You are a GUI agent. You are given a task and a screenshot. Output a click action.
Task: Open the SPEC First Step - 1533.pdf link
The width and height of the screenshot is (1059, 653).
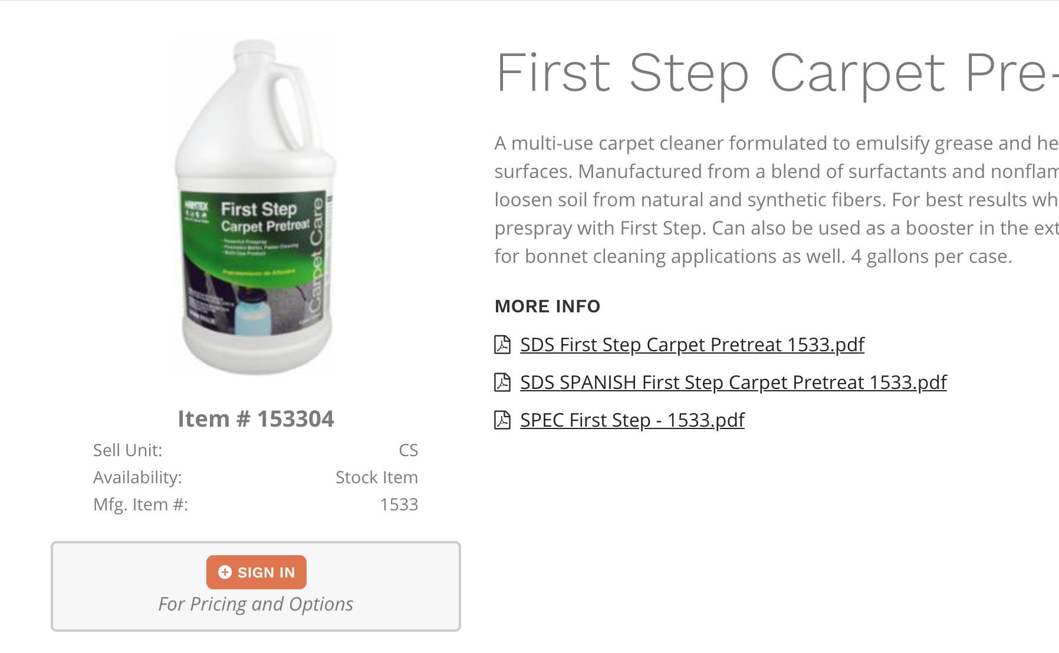tap(632, 420)
